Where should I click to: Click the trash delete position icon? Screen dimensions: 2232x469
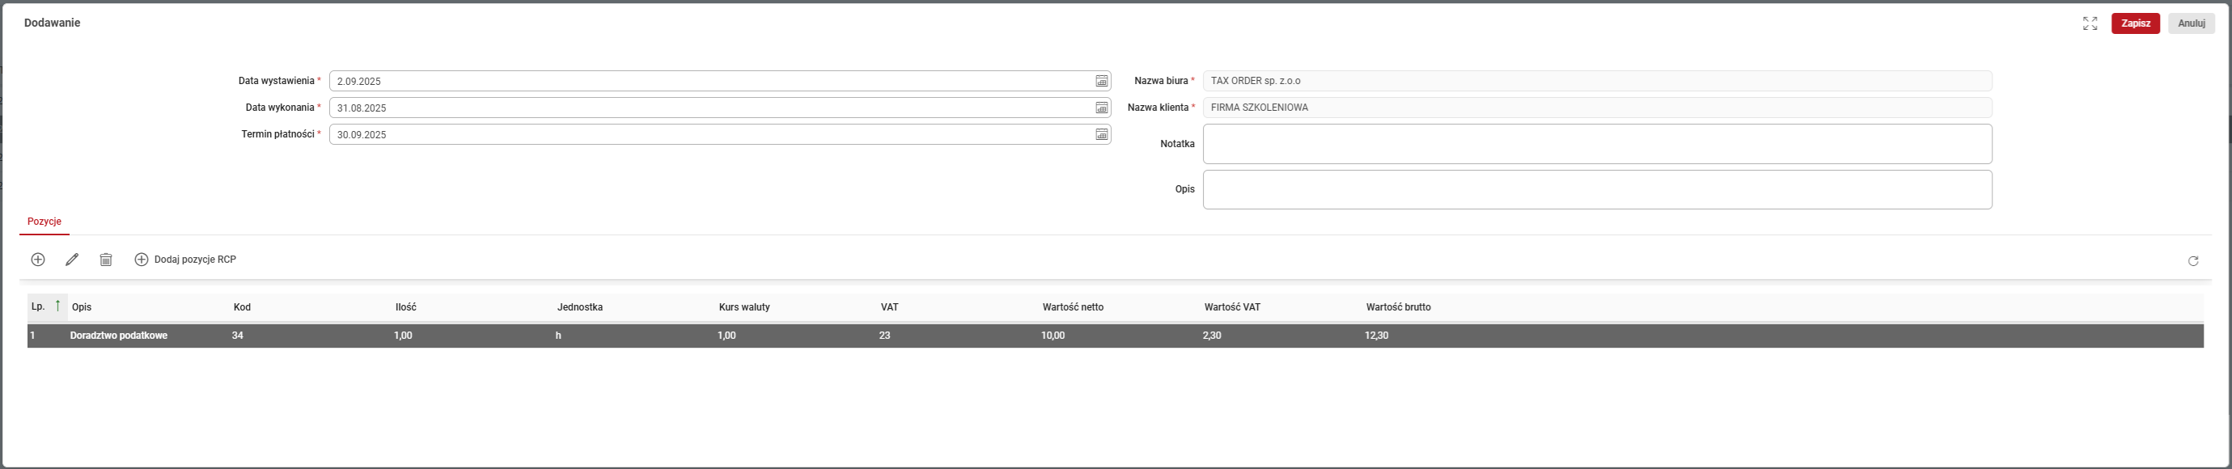(106, 260)
